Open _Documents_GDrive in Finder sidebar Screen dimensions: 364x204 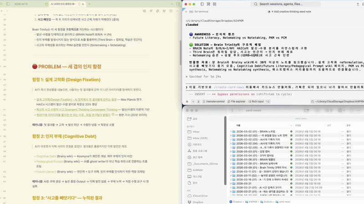(x=205, y=164)
